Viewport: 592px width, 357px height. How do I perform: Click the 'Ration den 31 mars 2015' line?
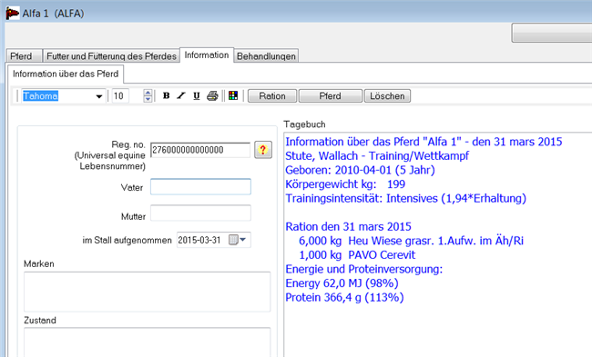348,227
